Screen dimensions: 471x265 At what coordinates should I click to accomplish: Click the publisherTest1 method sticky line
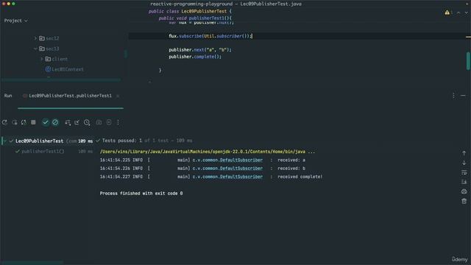pos(195,18)
